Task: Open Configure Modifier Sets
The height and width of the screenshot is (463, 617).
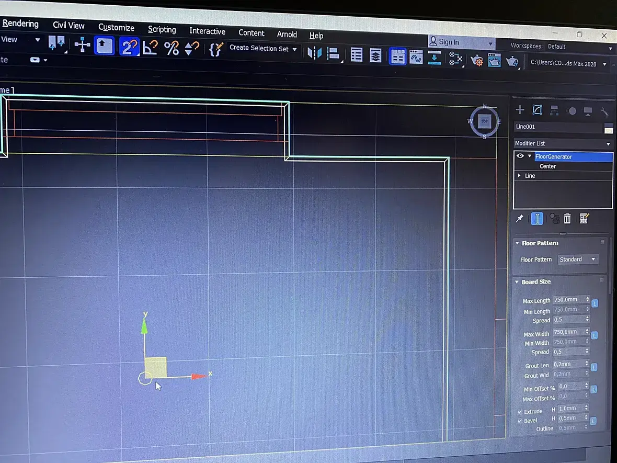Action: (x=584, y=219)
